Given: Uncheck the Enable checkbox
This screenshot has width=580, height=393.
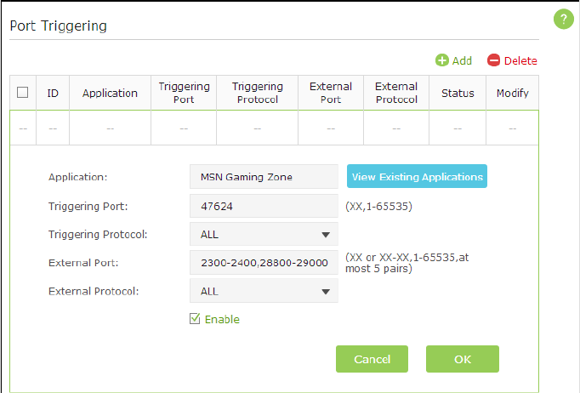Looking at the screenshot, I should click(195, 319).
